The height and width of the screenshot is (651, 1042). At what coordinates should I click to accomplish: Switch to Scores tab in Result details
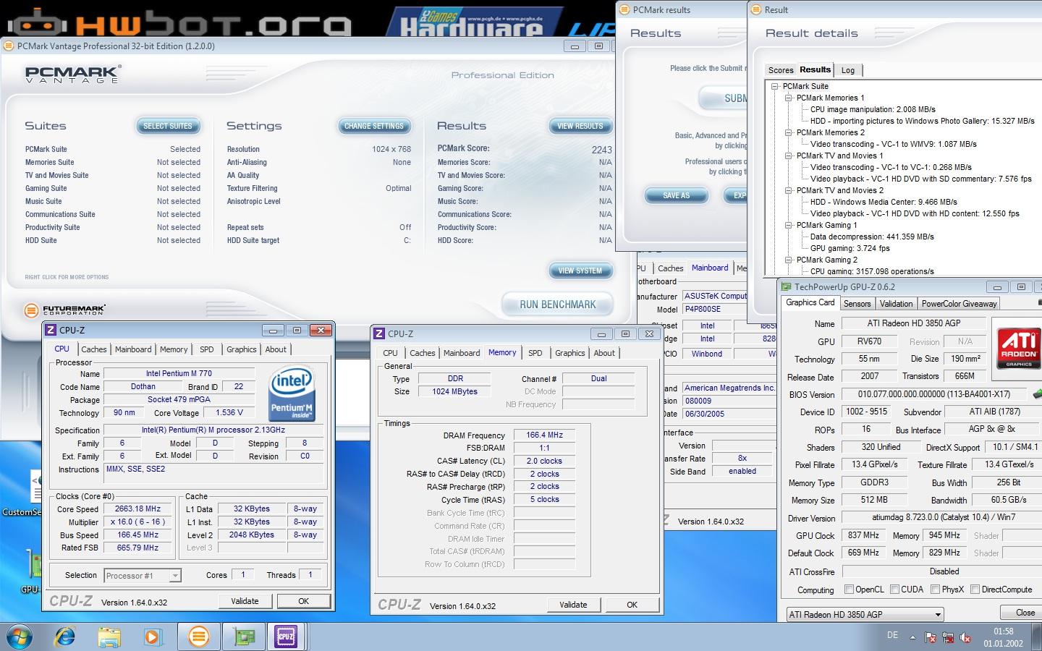781,70
